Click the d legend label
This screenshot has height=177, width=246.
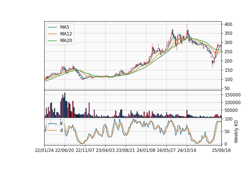pos(61,130)
